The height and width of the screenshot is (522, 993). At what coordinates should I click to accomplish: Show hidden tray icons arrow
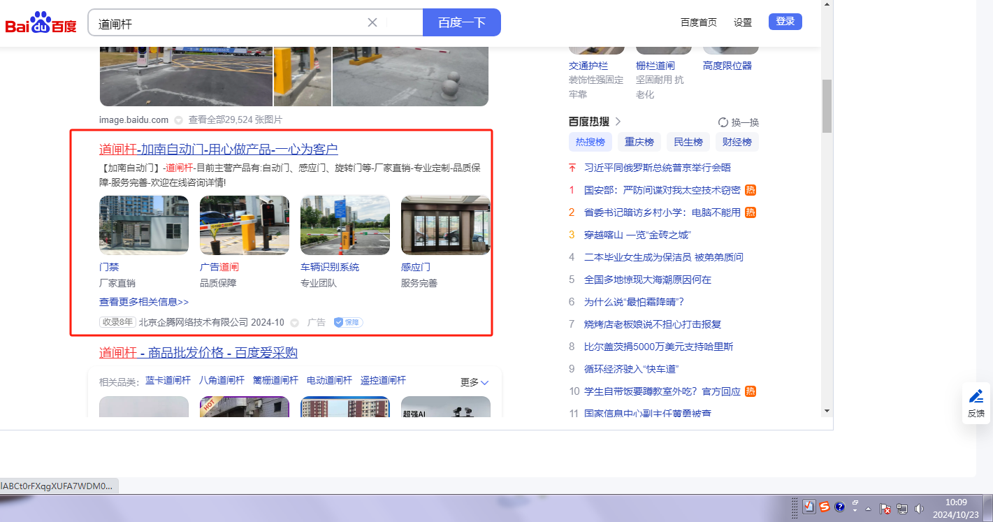click(x=869, y=509)
